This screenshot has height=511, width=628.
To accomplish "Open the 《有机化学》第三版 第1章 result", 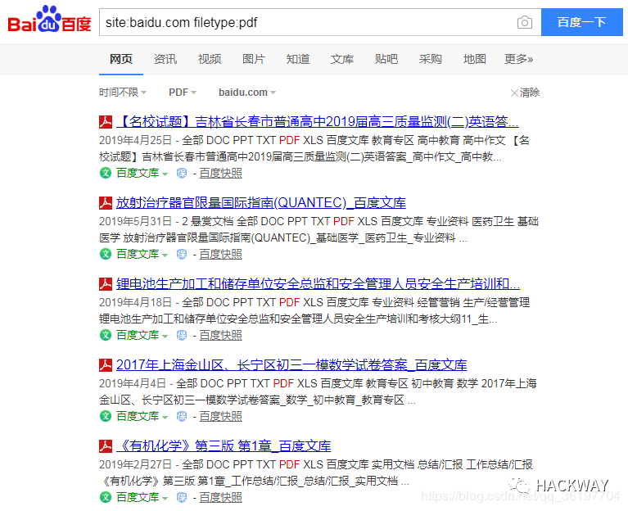I will coord(224,445).
